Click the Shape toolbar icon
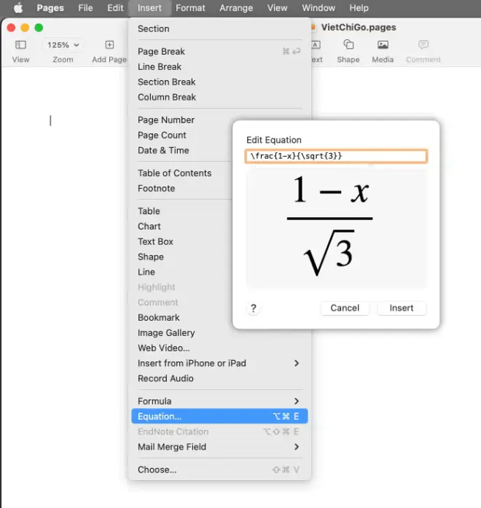Screen dimensions: 481x508 point(348,45)
